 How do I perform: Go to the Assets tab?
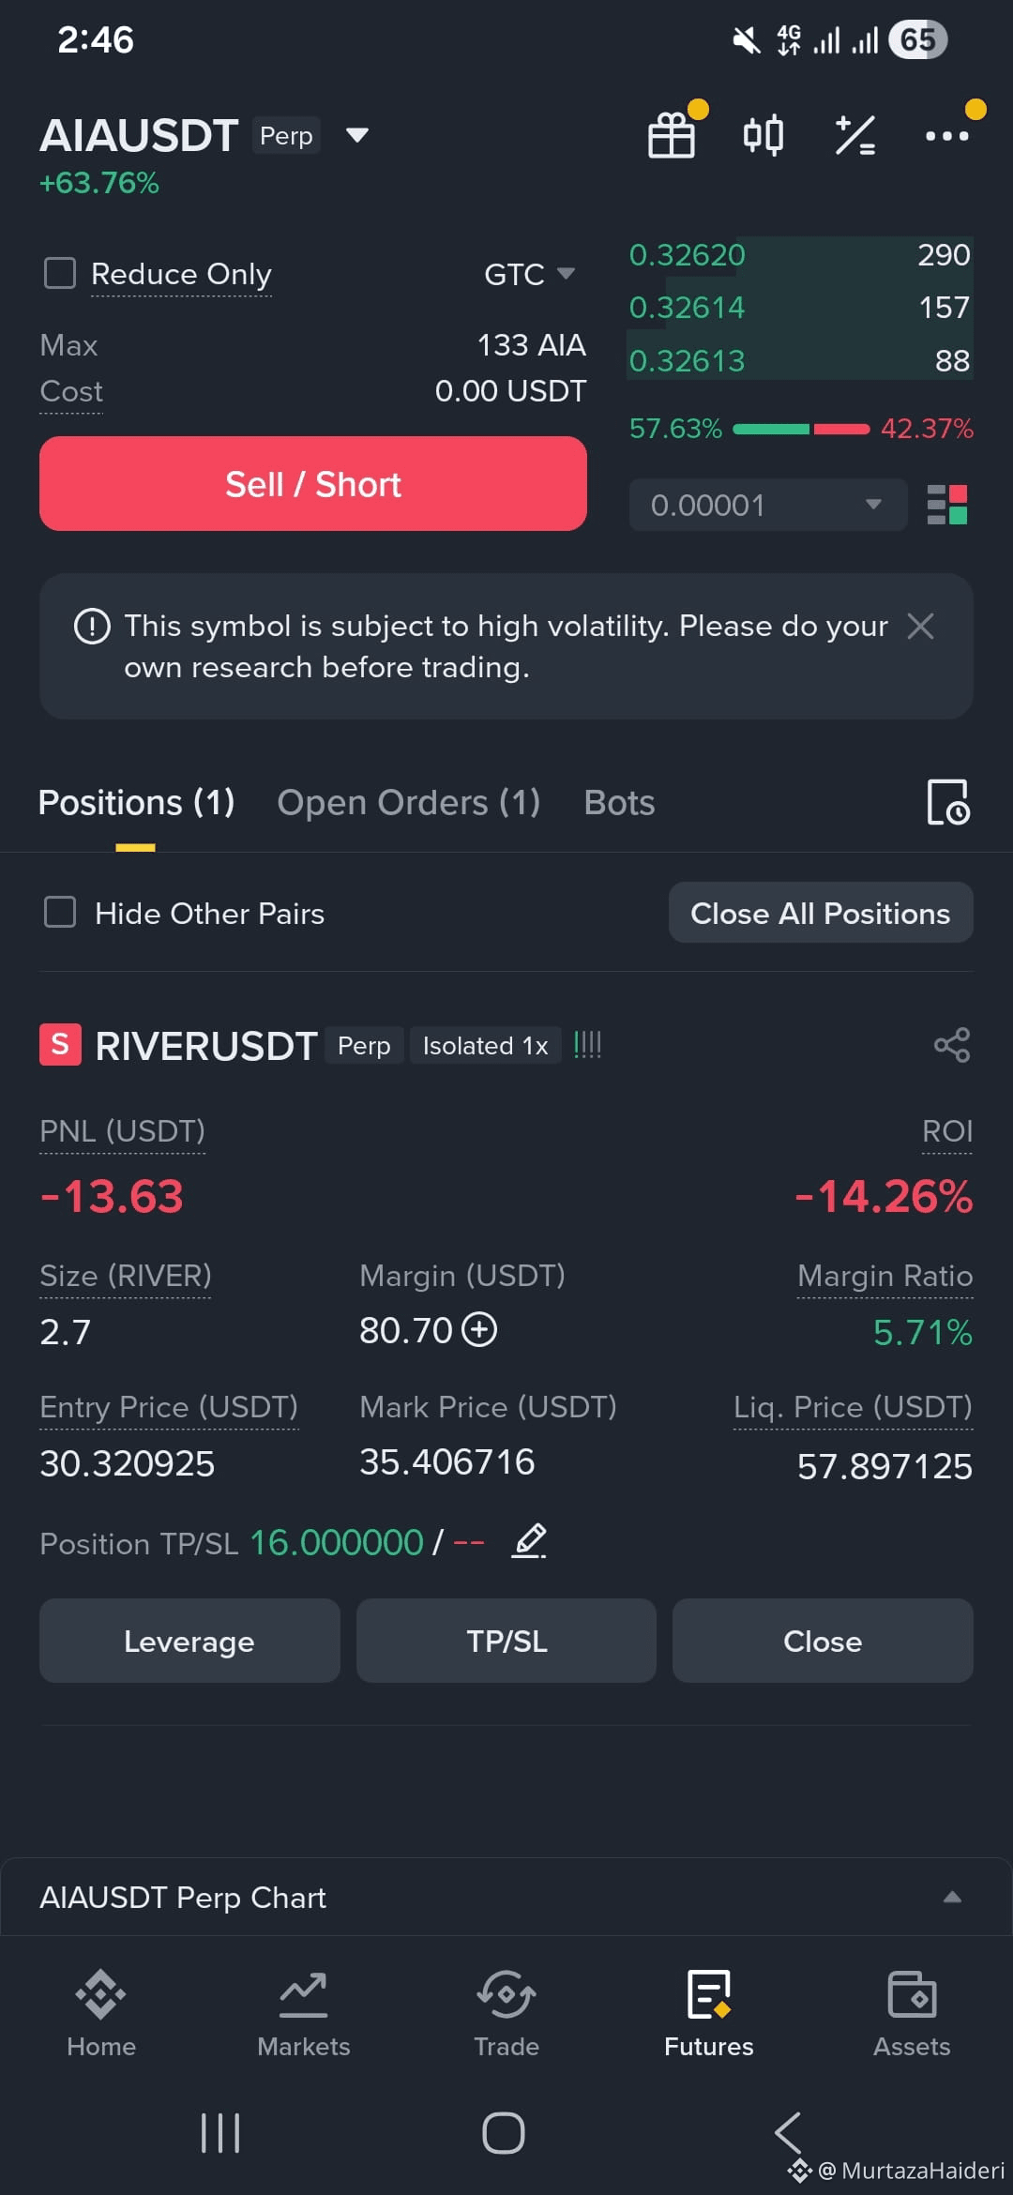pos(912,2013)
